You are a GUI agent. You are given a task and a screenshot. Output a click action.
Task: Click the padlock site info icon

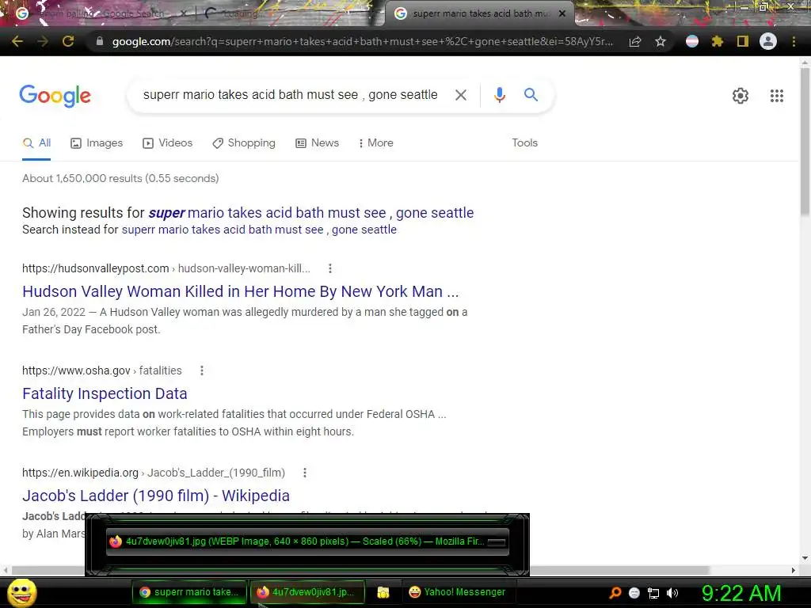[99, 41]
